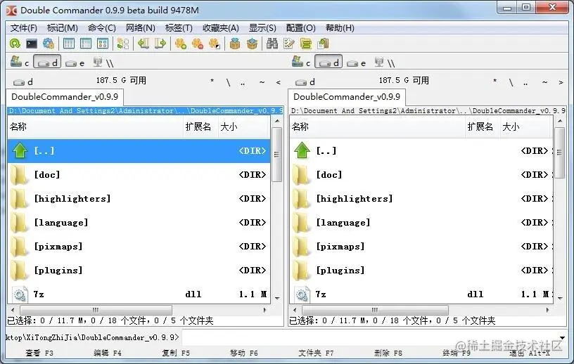Click the 查看 F3 button

tap(39, 353)
